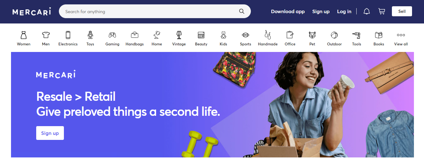Open the notifications bell icon
Viewport: 424px width, 164px height.
[367, 12]
